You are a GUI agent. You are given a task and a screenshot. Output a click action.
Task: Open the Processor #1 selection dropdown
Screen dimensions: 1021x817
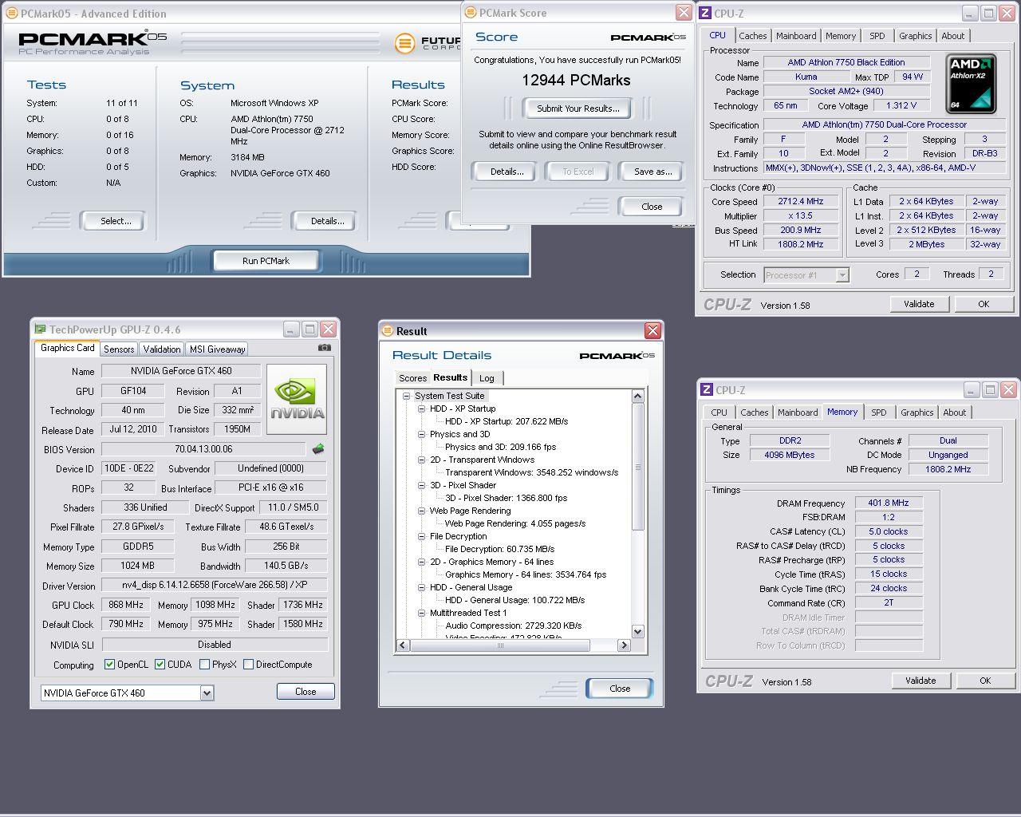coord(842,274)
